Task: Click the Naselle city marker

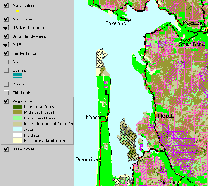Action: [x=179, y=182]
